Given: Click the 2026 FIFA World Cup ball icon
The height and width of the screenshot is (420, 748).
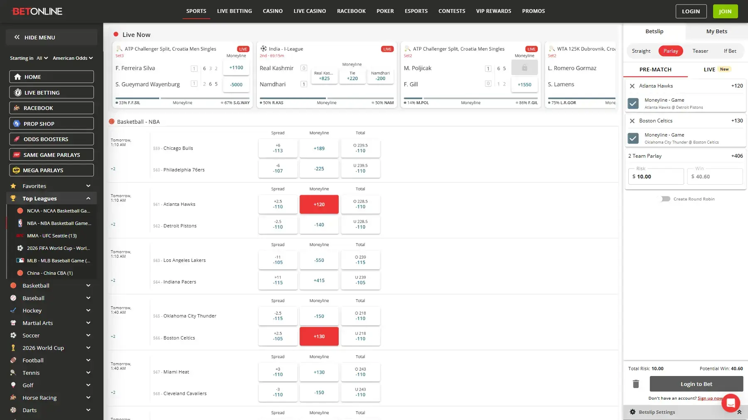Looking at the screenshot, I should tap(20, 248).
